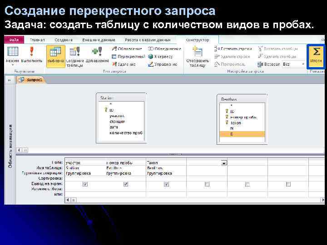Click Вставить столбцы
This screenshot has width=327, height=245.
[x=278, y=49]
